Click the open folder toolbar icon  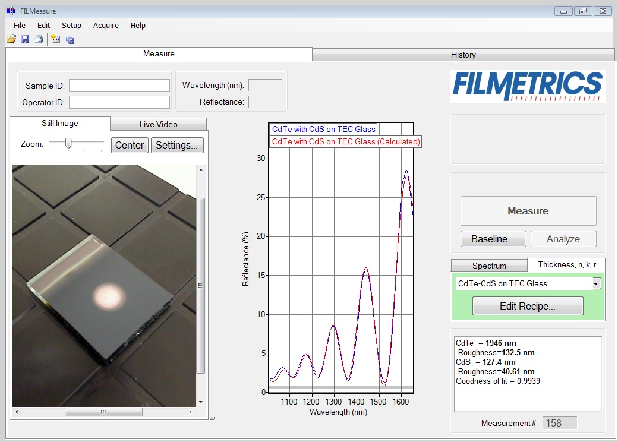(11, 39)
